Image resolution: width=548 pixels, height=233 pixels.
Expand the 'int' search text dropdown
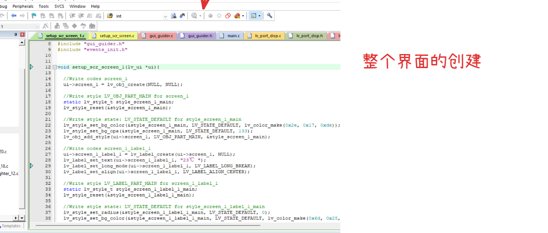(165, 16)
